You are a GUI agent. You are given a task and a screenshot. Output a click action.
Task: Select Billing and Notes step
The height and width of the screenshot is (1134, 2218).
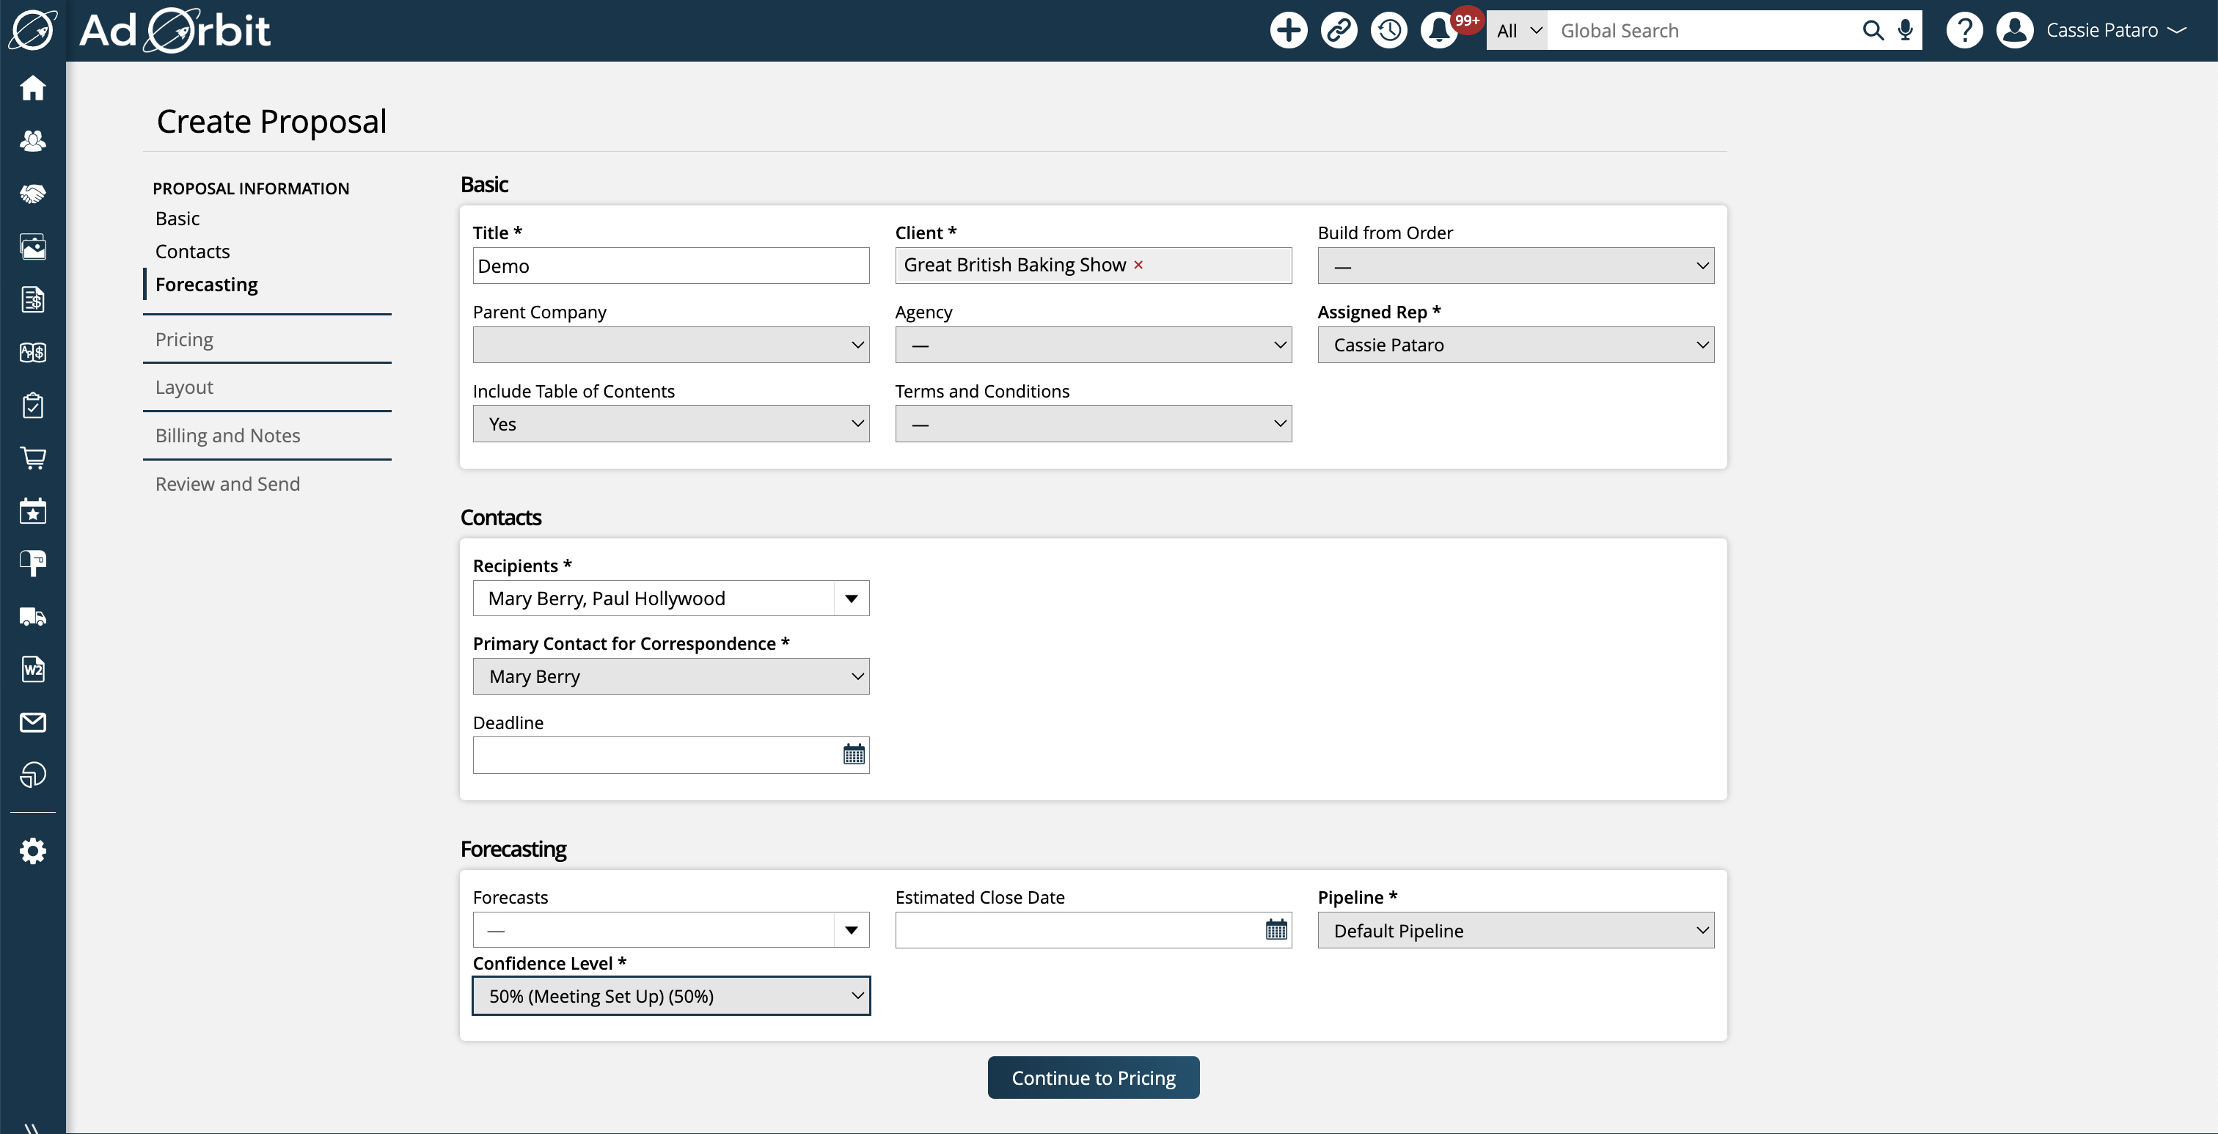click(227, 436)
